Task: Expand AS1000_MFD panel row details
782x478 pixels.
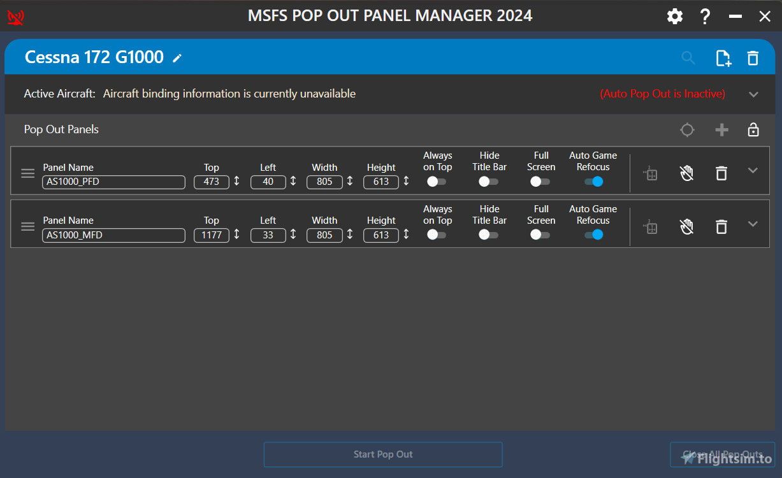Action: pos(753,224)
